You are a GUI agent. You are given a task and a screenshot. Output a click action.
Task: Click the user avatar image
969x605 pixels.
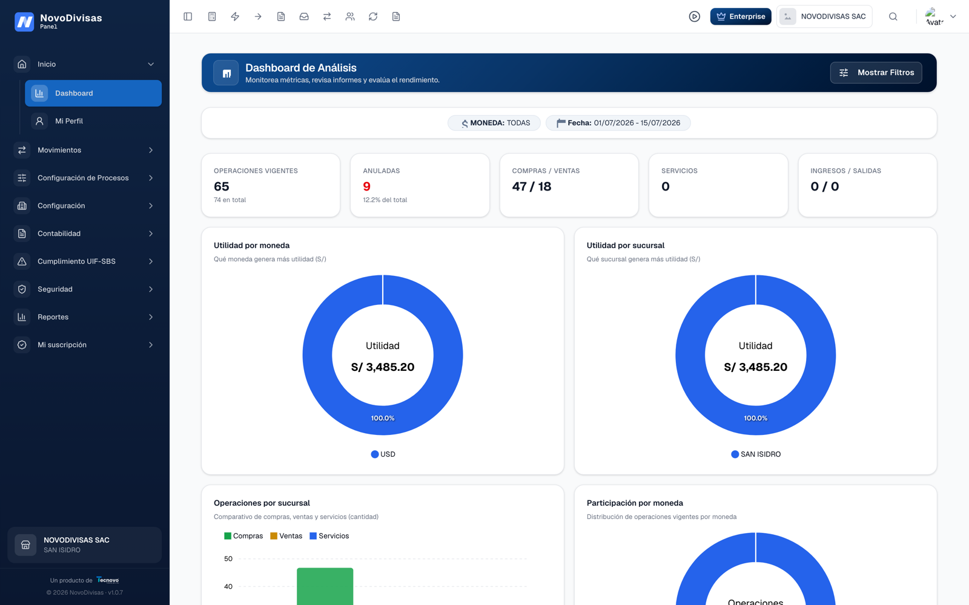934,16
